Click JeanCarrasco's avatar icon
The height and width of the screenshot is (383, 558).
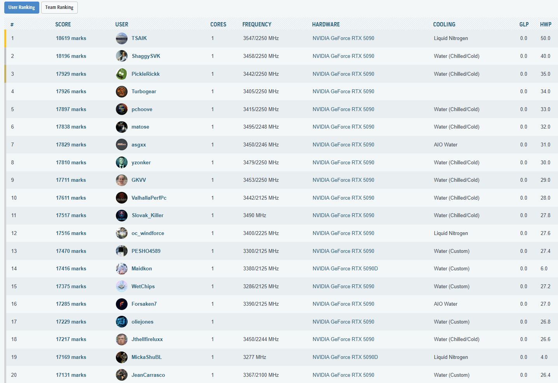pos(121,375)
